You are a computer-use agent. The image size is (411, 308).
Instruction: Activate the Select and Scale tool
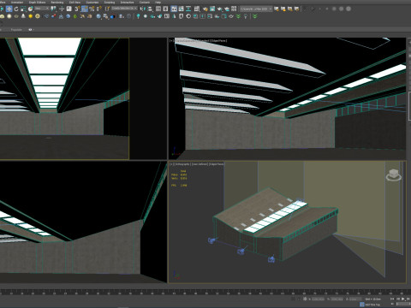tap(23, 9)
